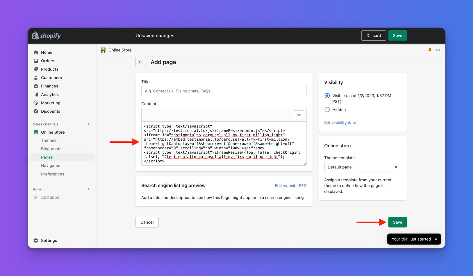The height and width of the screenshot is (276, 473).
Task: Select the Hidden radio option
Action: pos(327,110)
